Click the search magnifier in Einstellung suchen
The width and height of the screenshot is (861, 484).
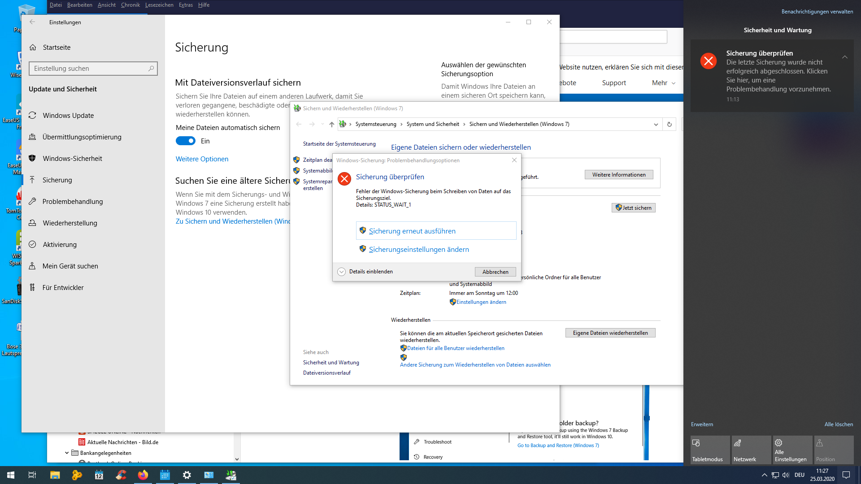click(151, 69)
